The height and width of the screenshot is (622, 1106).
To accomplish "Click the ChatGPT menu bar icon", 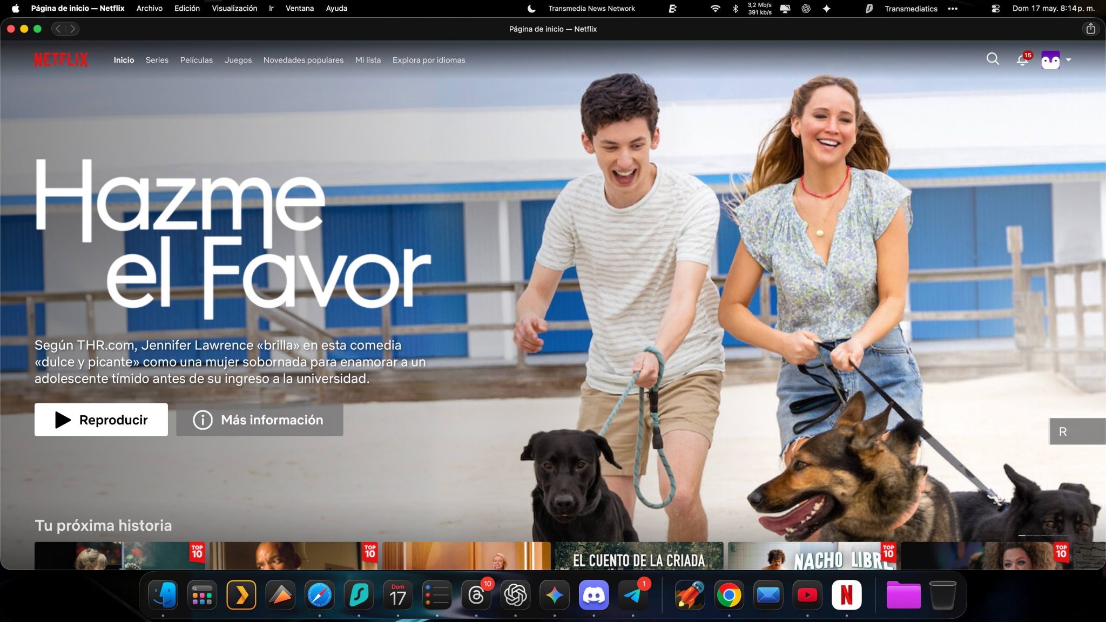I will pos(806,8).
